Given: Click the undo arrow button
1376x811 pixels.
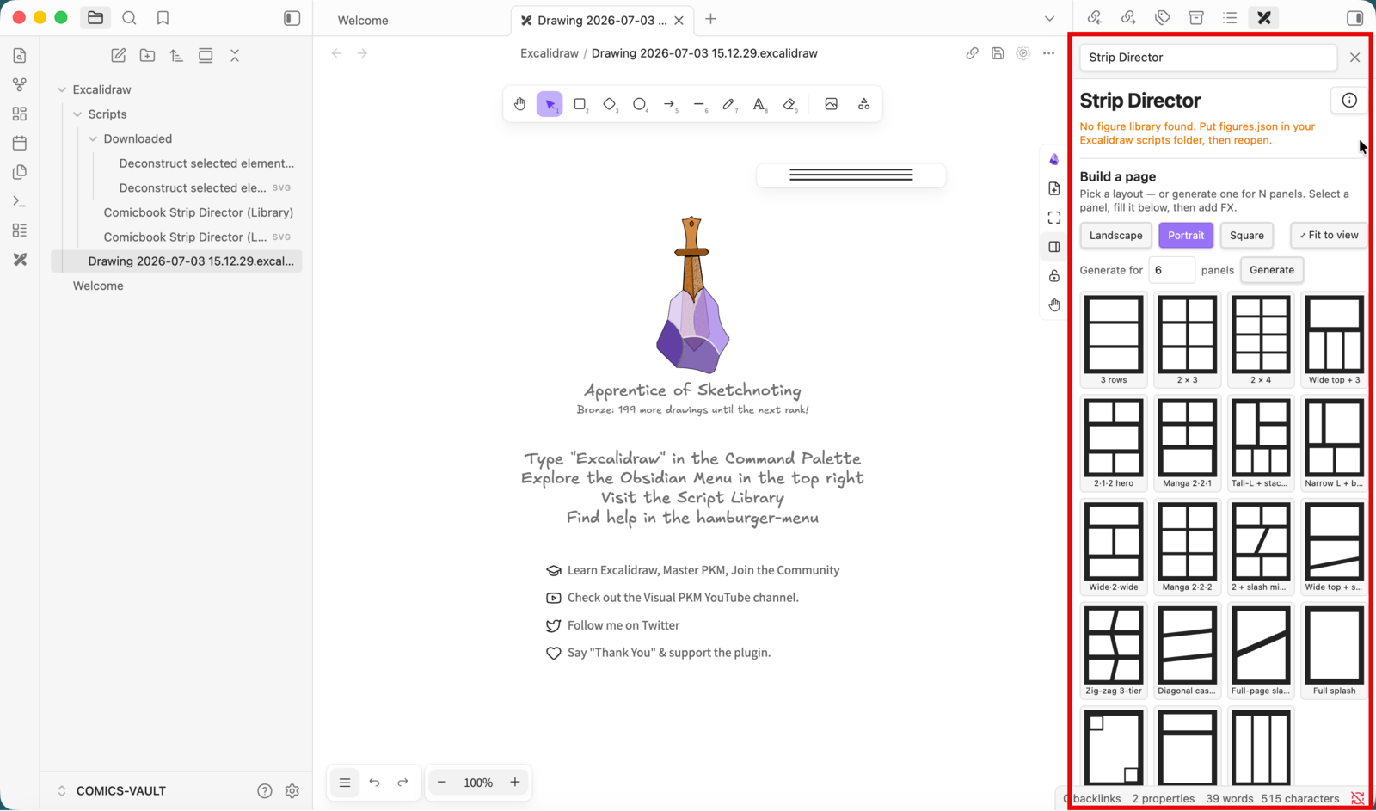Looking at the screenshot, I should 374,783.
